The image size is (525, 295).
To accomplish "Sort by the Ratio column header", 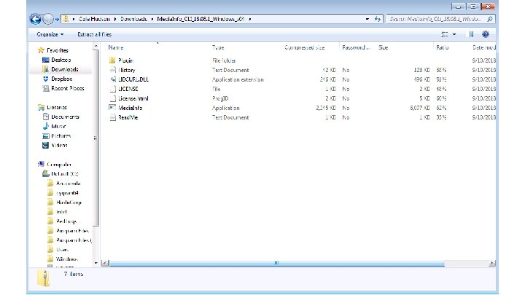I will 443,47.
